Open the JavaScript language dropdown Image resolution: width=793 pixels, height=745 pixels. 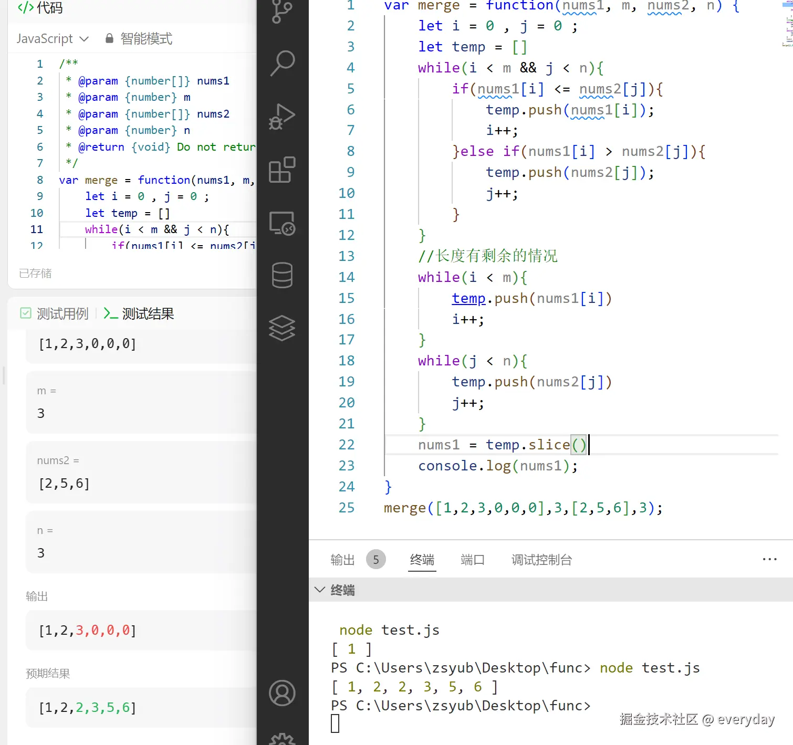coord(53,38)
